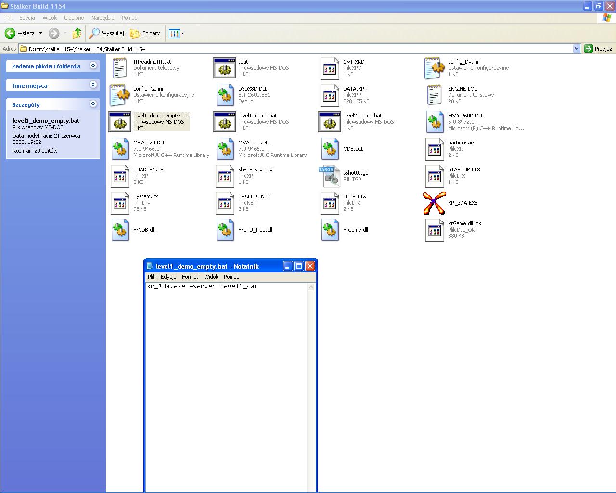Image resolution: width=616 pixels, height=493 pixels.
Task: Open the Format menu in Notatnik
Action: tap(190, 277)
